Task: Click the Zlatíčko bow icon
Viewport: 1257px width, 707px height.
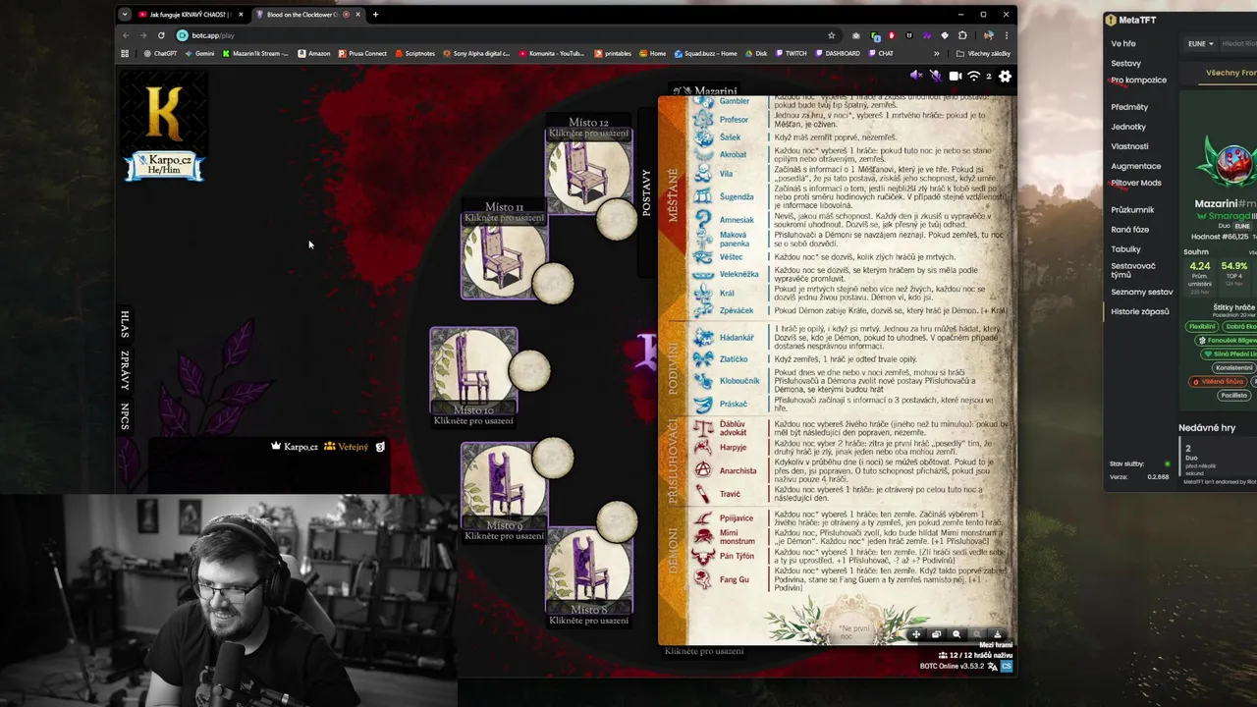Action: (703, 358)
